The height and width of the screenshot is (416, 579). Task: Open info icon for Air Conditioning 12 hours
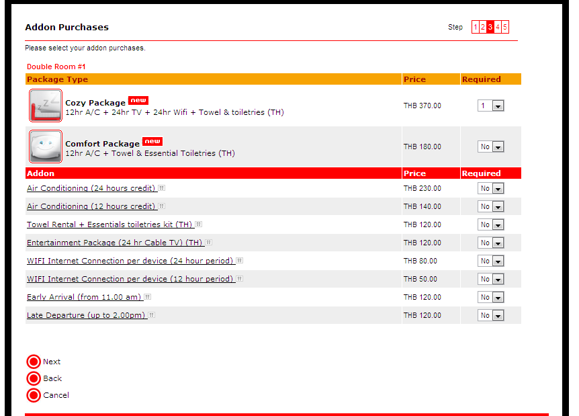pyautogui.click(x=161, y=206)
